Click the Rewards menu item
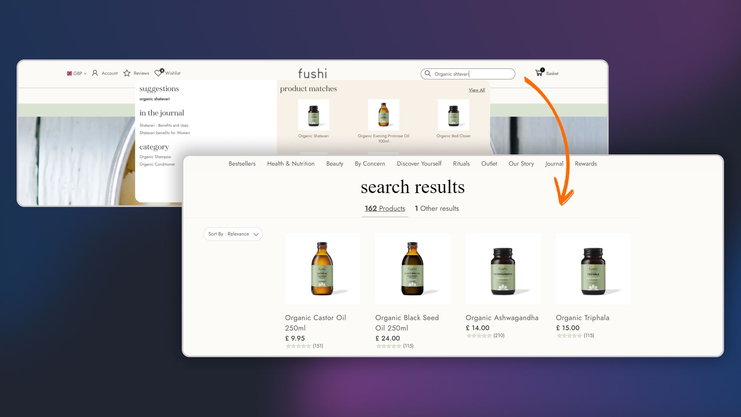 tap(585, 163)
